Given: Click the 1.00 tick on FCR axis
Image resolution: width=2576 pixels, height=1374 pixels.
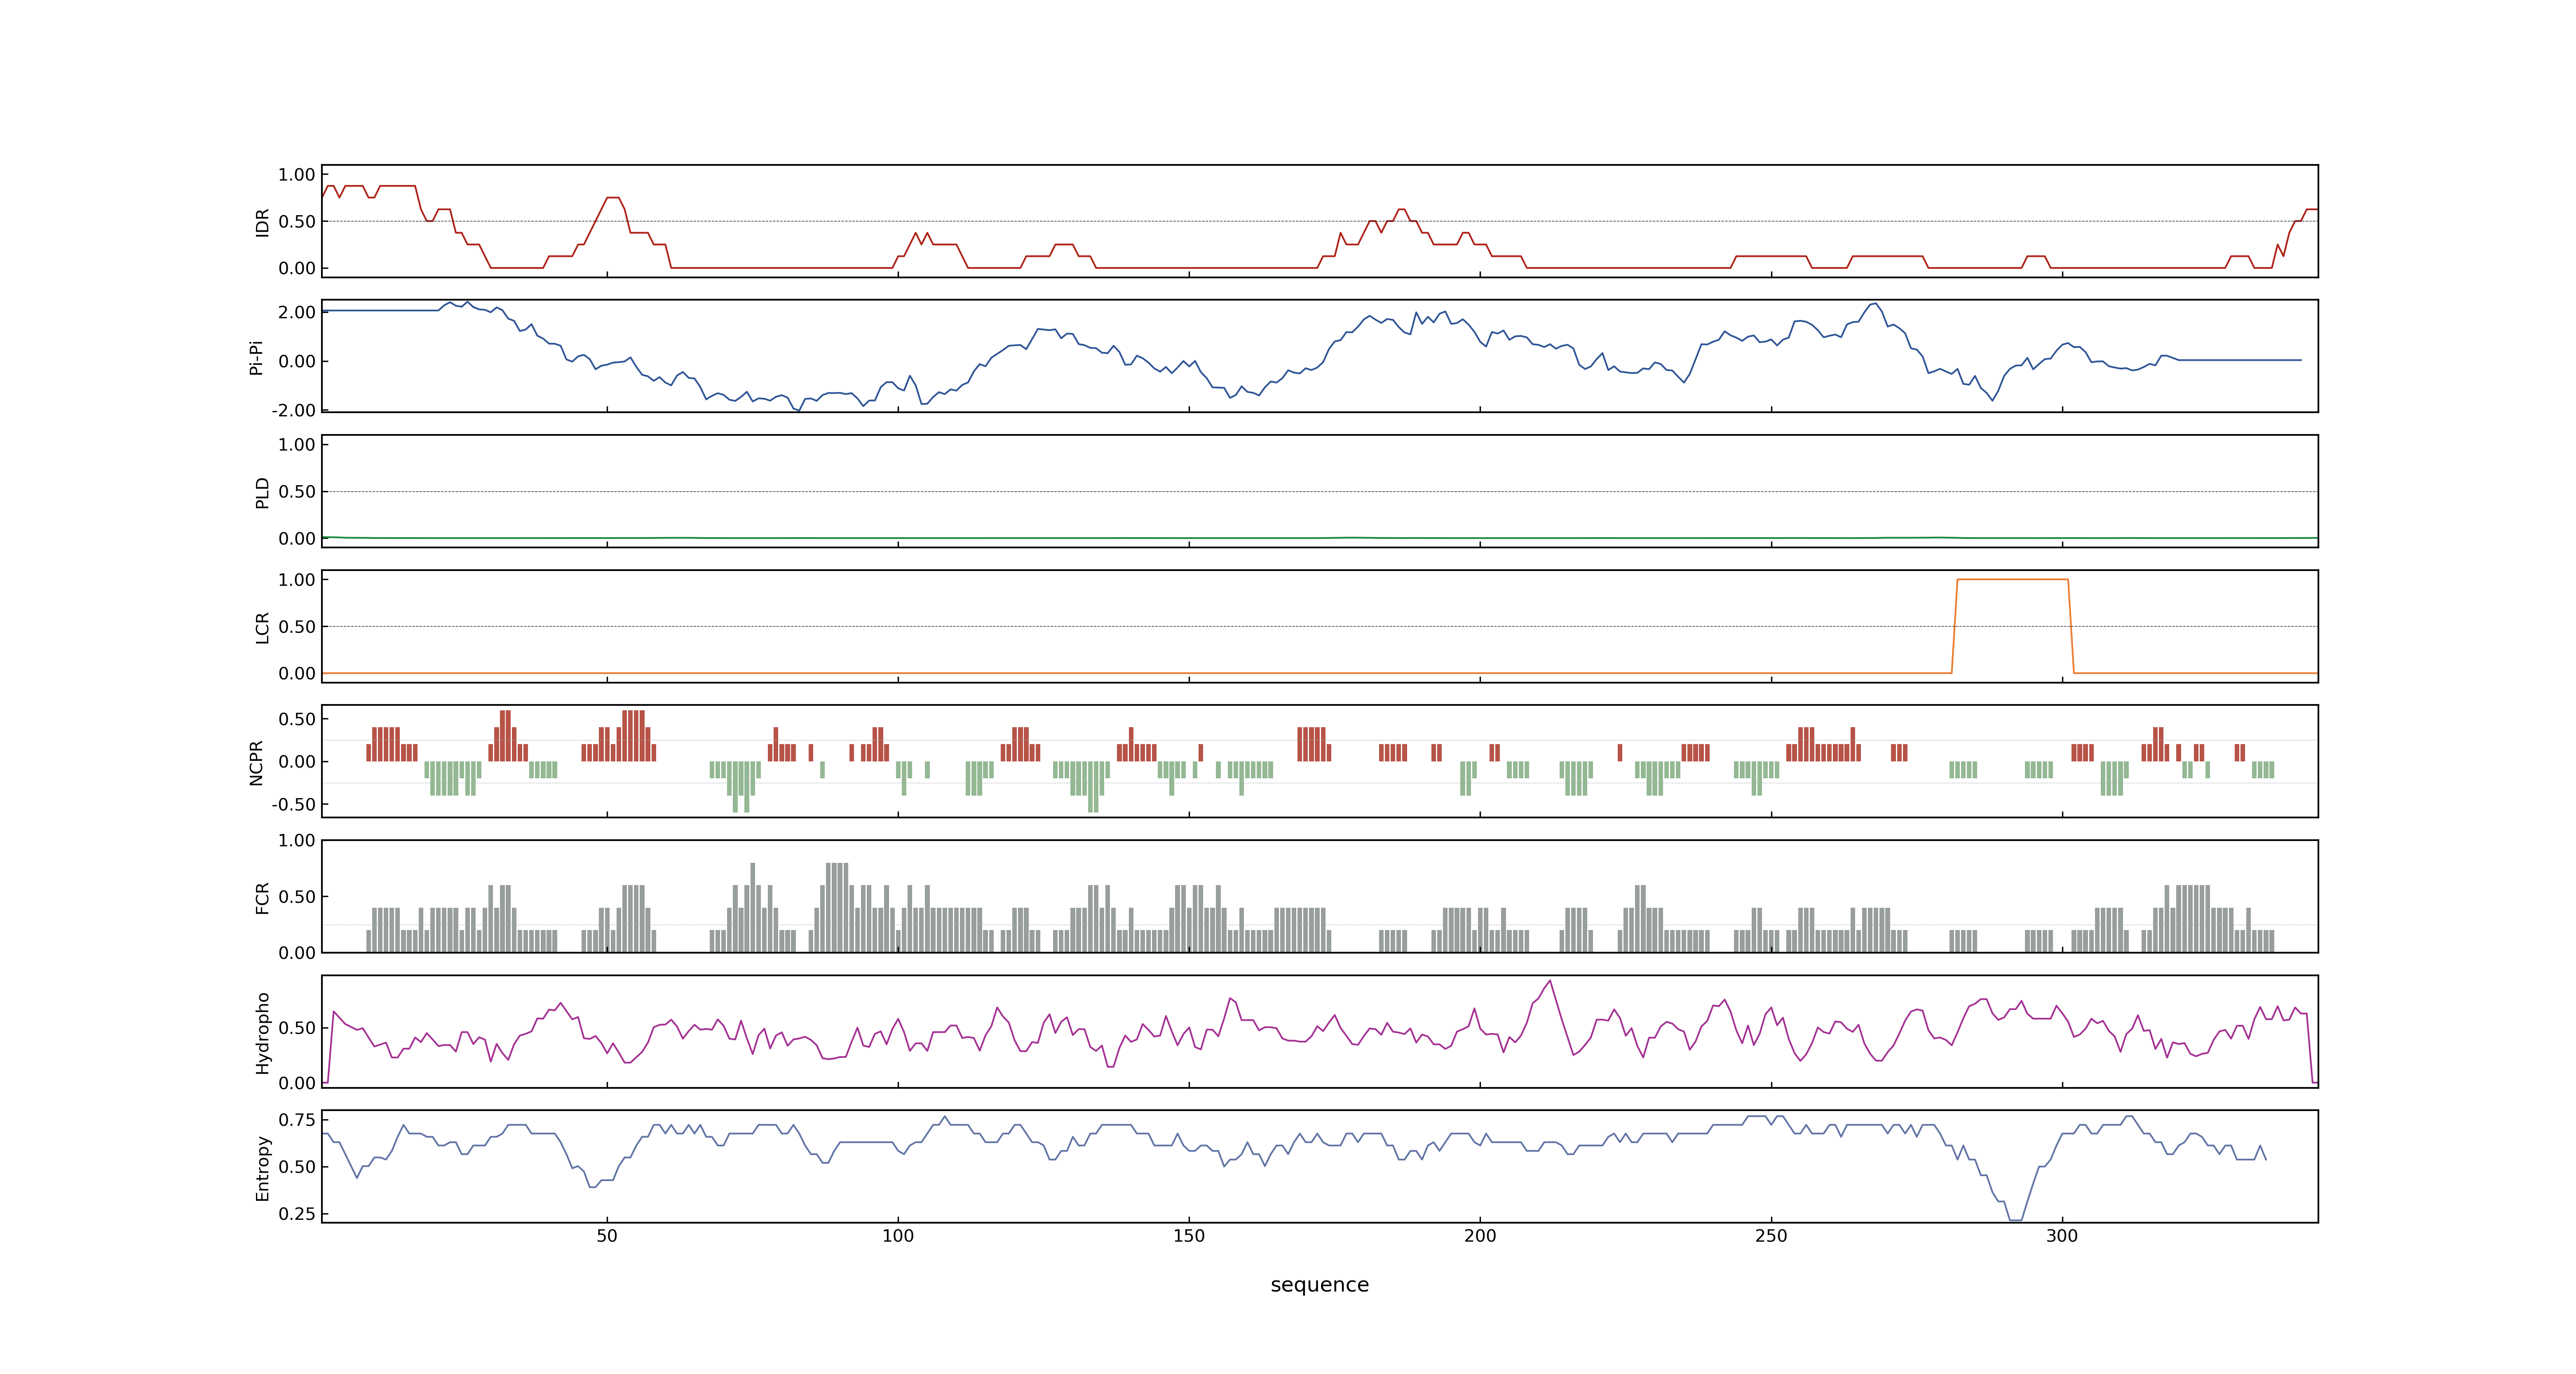Looking at the screenshot, I should [x=297, y=840].
